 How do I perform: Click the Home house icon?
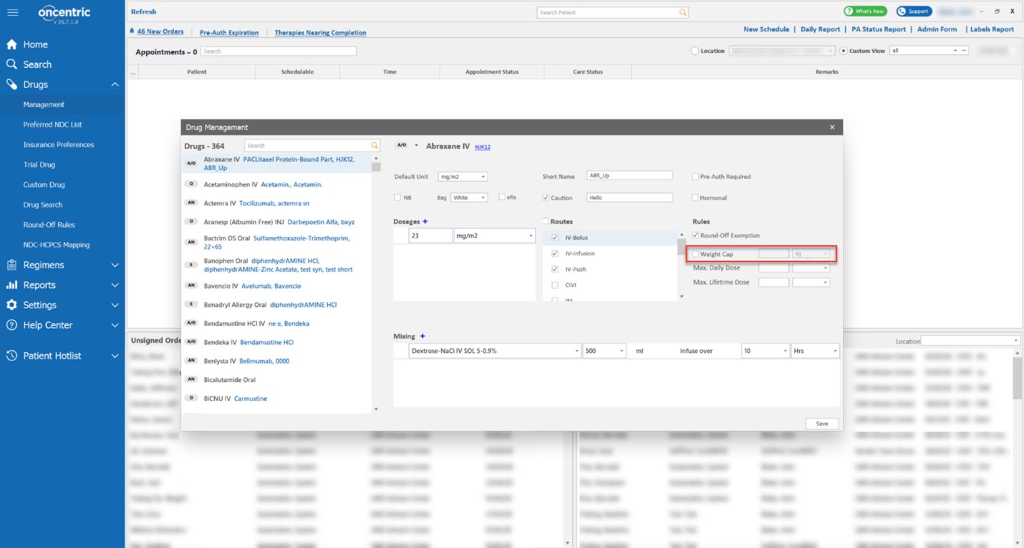(11, 44)
